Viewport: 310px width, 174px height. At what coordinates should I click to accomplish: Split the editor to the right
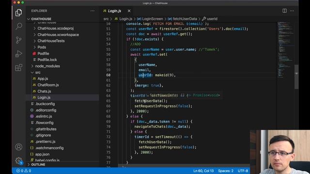click(x=284, y=11)
